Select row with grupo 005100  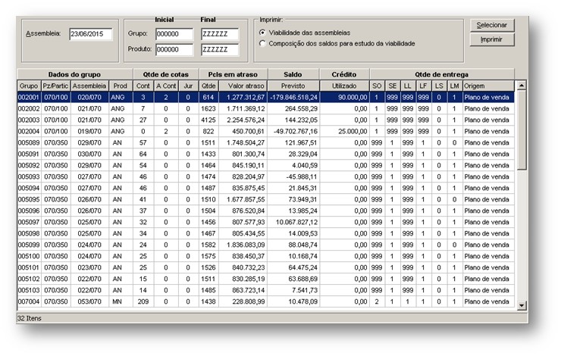click(266, 256)
